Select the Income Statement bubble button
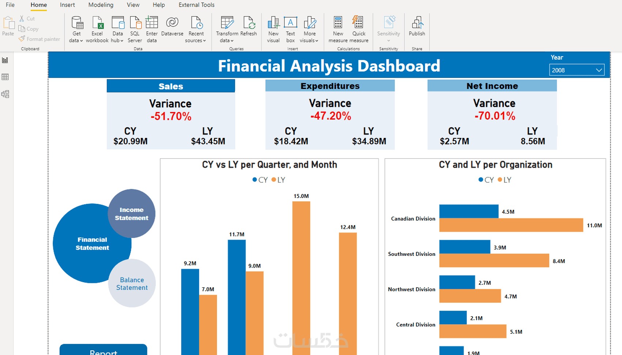 (x=131, y=214)
